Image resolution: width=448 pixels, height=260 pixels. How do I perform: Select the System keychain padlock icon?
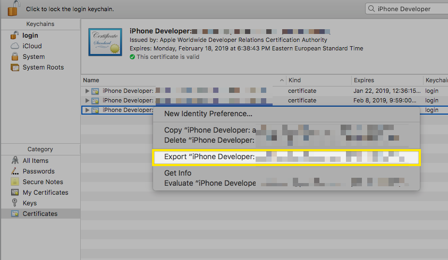(x=15, y=56)
